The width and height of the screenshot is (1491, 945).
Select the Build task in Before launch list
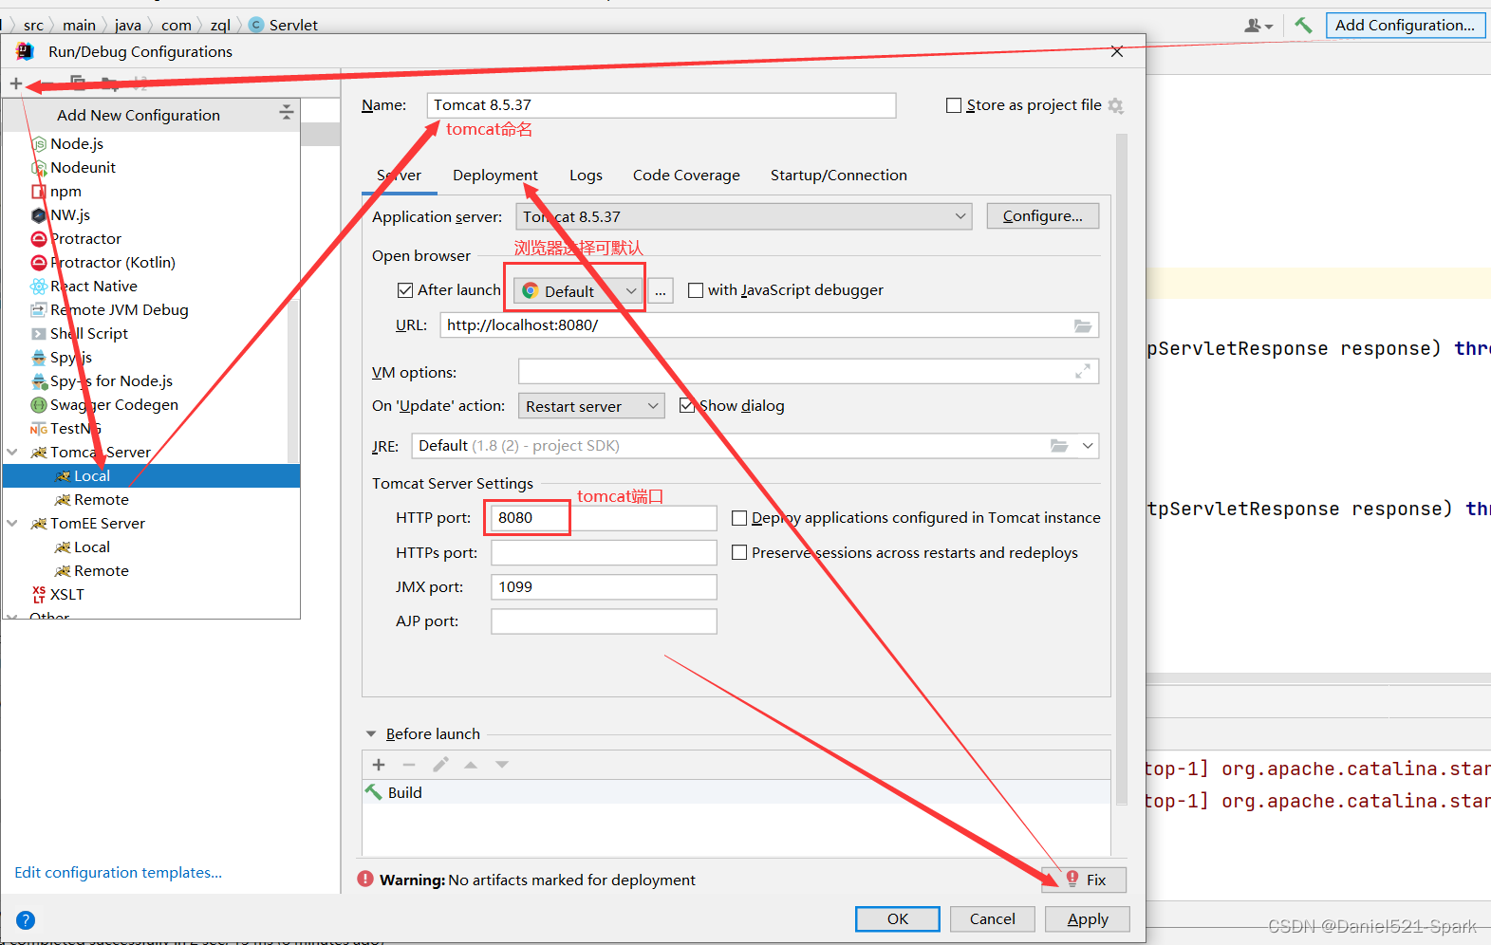(x=736, y=792)
